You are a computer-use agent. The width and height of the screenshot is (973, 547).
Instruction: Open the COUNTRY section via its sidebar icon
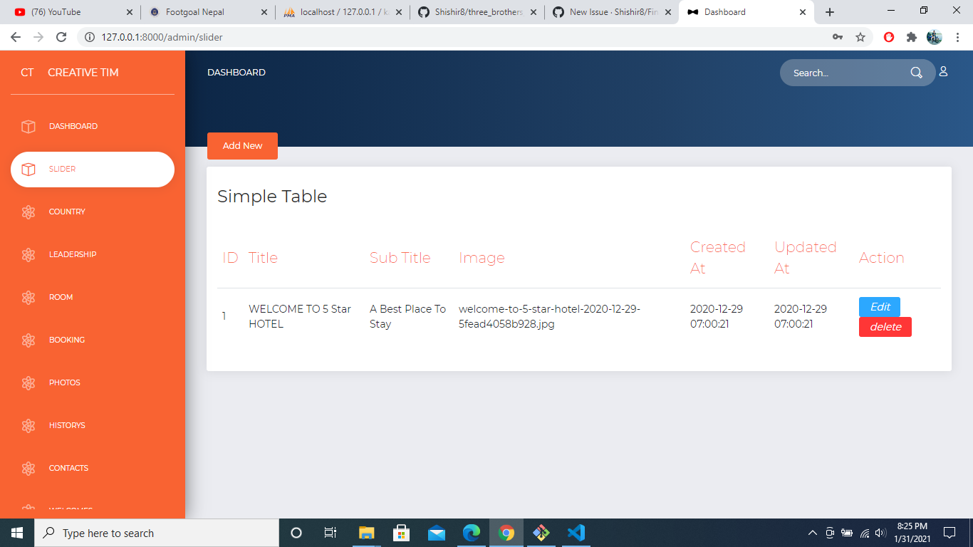(28, 212)
